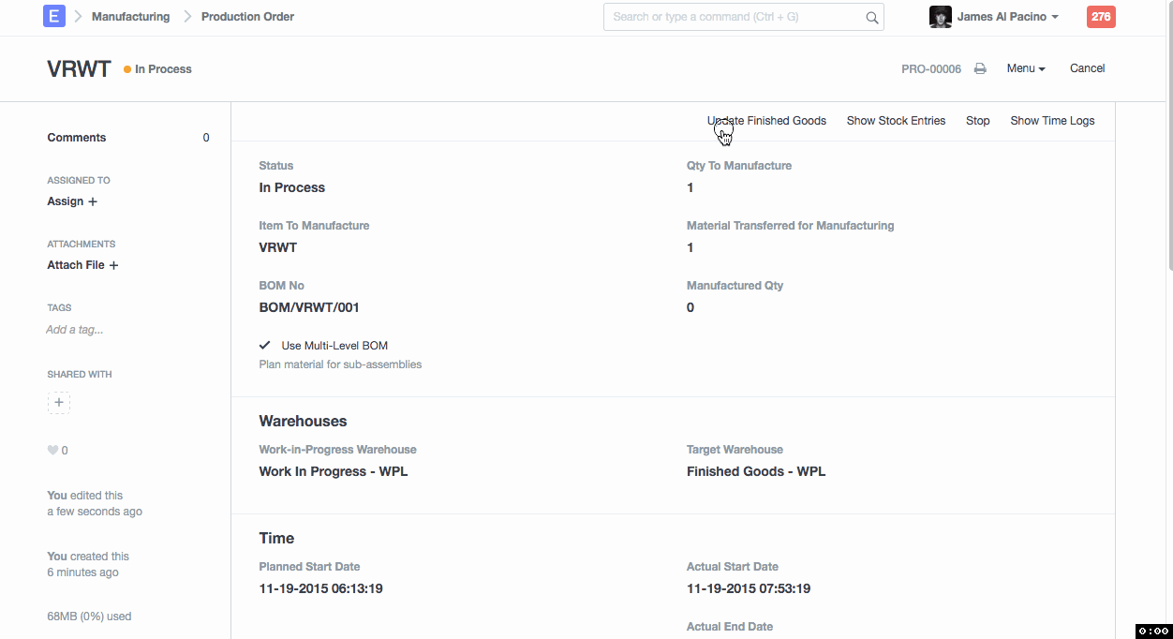
Task: Click the heart like icon
Action: point(52,451)
